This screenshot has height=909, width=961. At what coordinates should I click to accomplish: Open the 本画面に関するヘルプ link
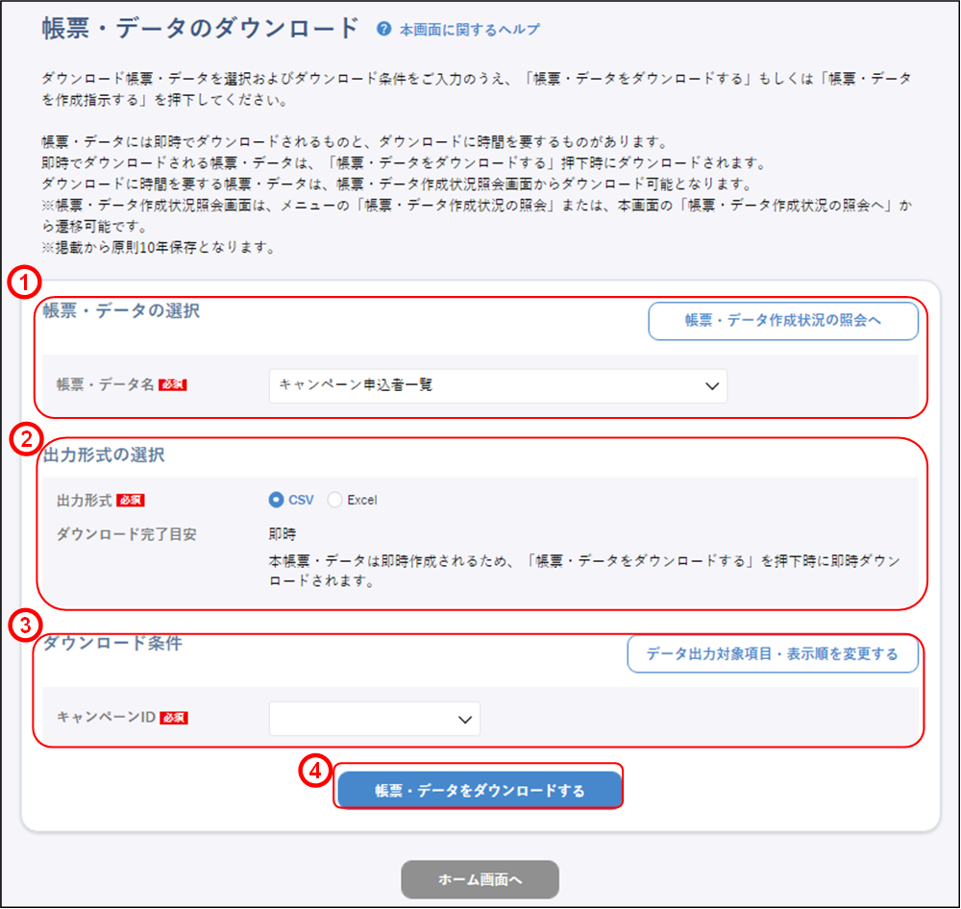(x=469, y=30)
